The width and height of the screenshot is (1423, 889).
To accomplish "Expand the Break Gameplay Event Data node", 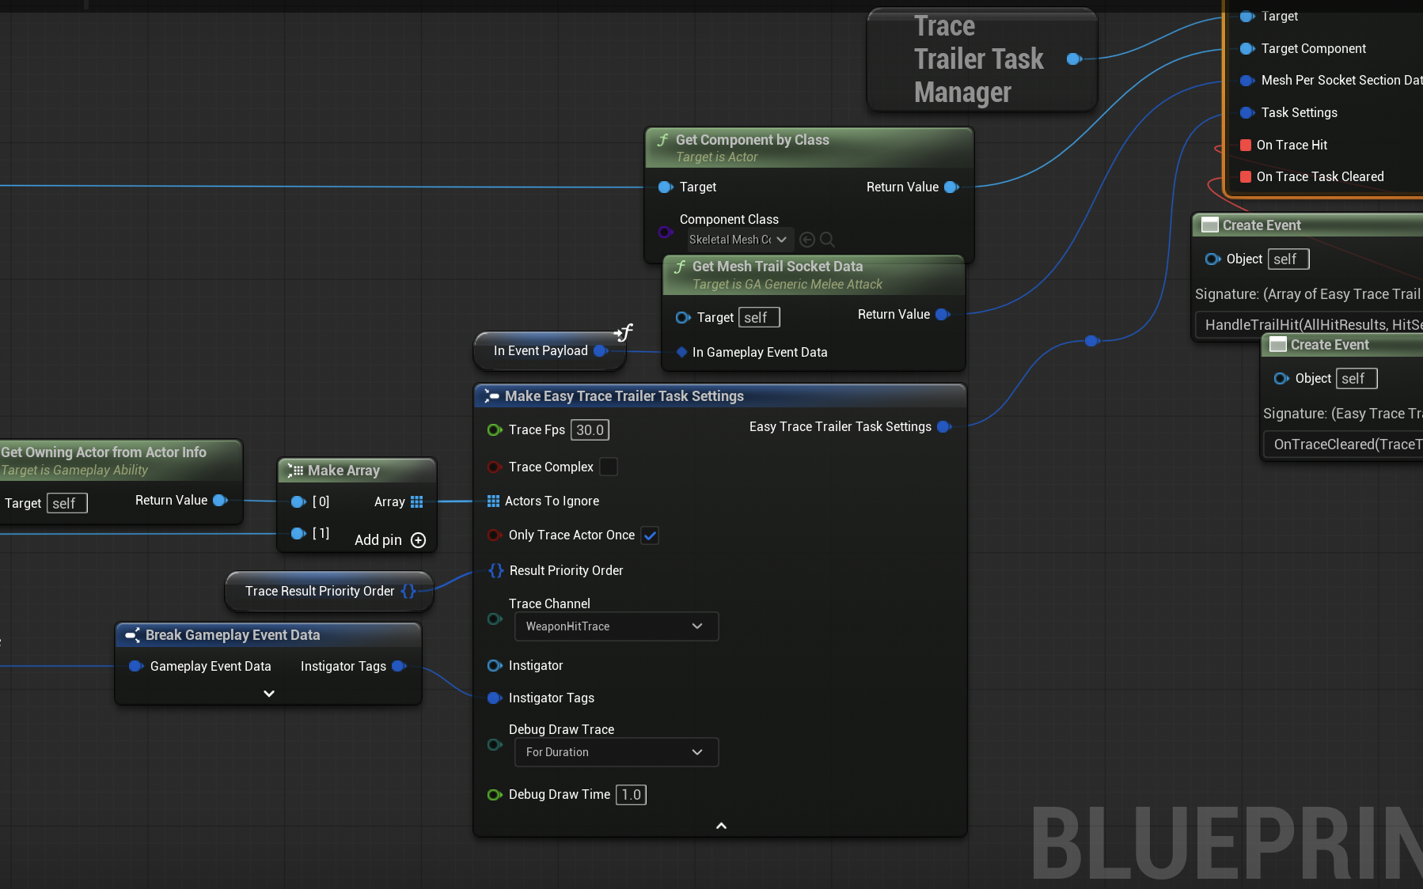I will pyautogui.click(x=269, y=694).
